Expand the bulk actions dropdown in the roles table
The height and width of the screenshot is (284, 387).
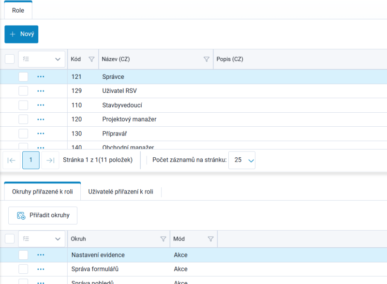(x=42, y=59)
